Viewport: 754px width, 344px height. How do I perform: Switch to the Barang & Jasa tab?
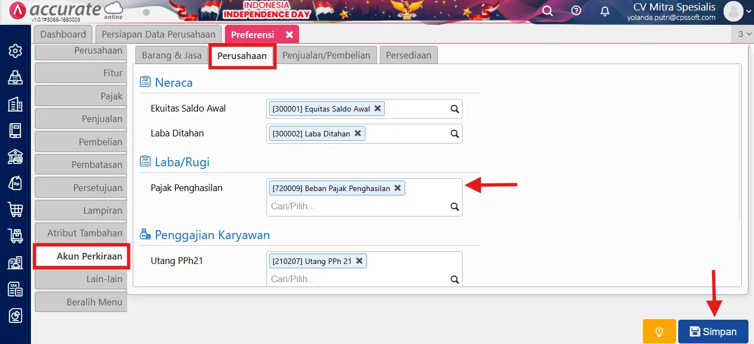tap(171, 55)
